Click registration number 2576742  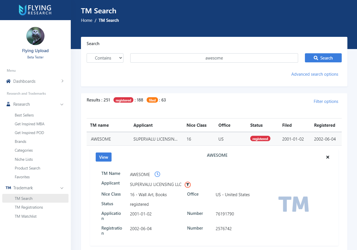pyautogui.click(x=224, y=229)
